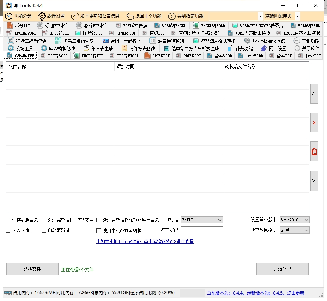
Task: Open the 其他功能 section
Action: pyautogui.click(x=306, y=41)
